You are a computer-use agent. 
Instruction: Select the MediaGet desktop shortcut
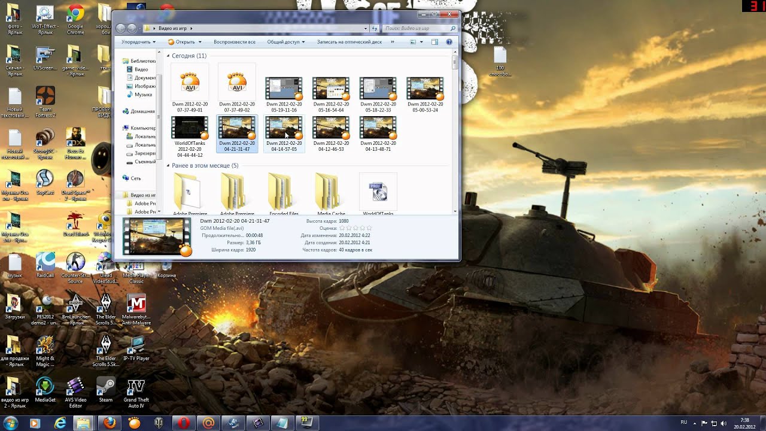(x=45, y=390)
